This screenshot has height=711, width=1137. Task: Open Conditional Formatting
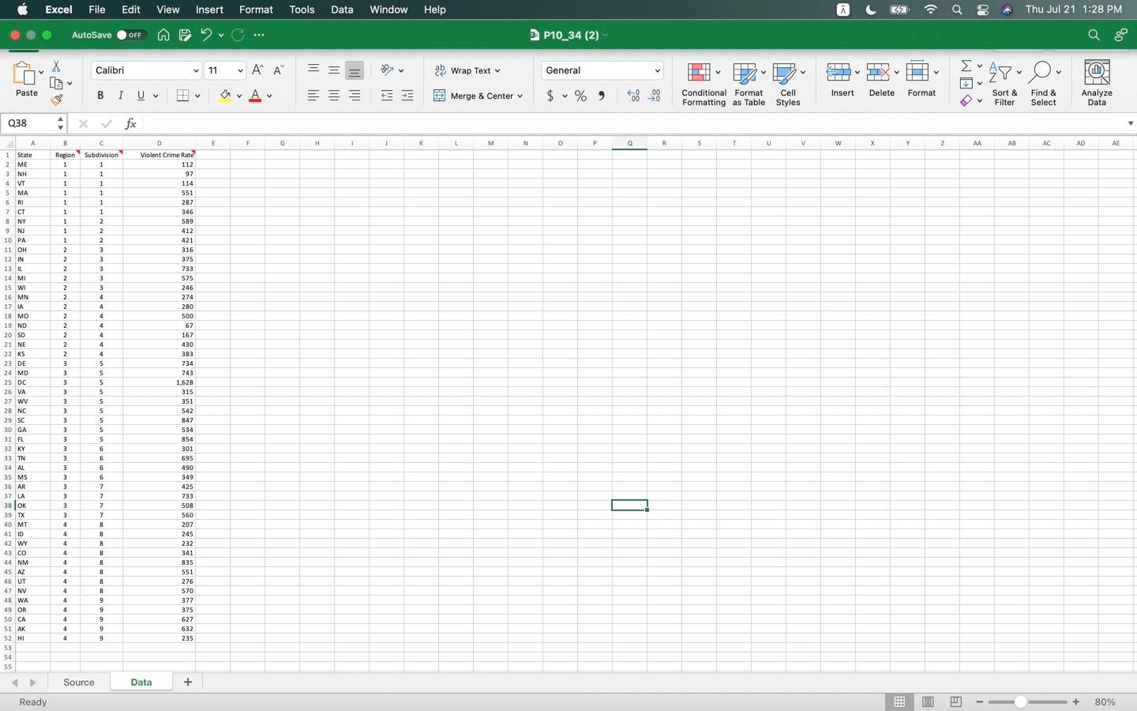point(704,84)
